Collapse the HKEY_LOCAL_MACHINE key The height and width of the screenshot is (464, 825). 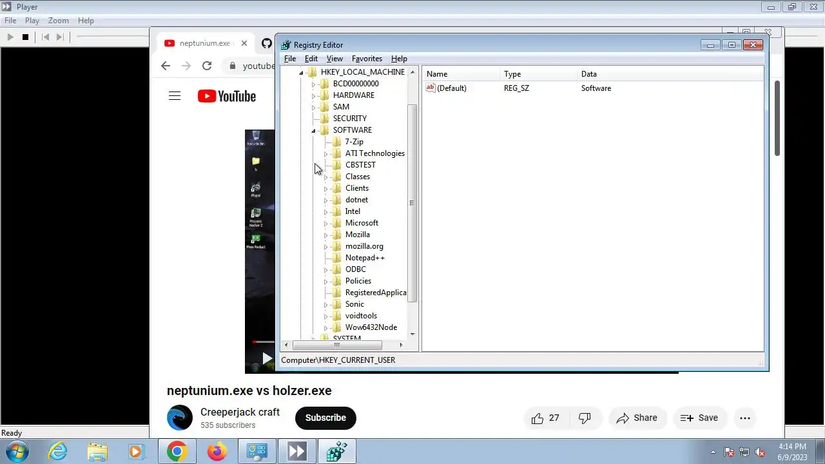pos(301,72)
